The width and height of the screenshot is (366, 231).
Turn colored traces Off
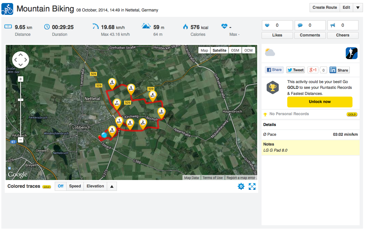pos(60,186)
